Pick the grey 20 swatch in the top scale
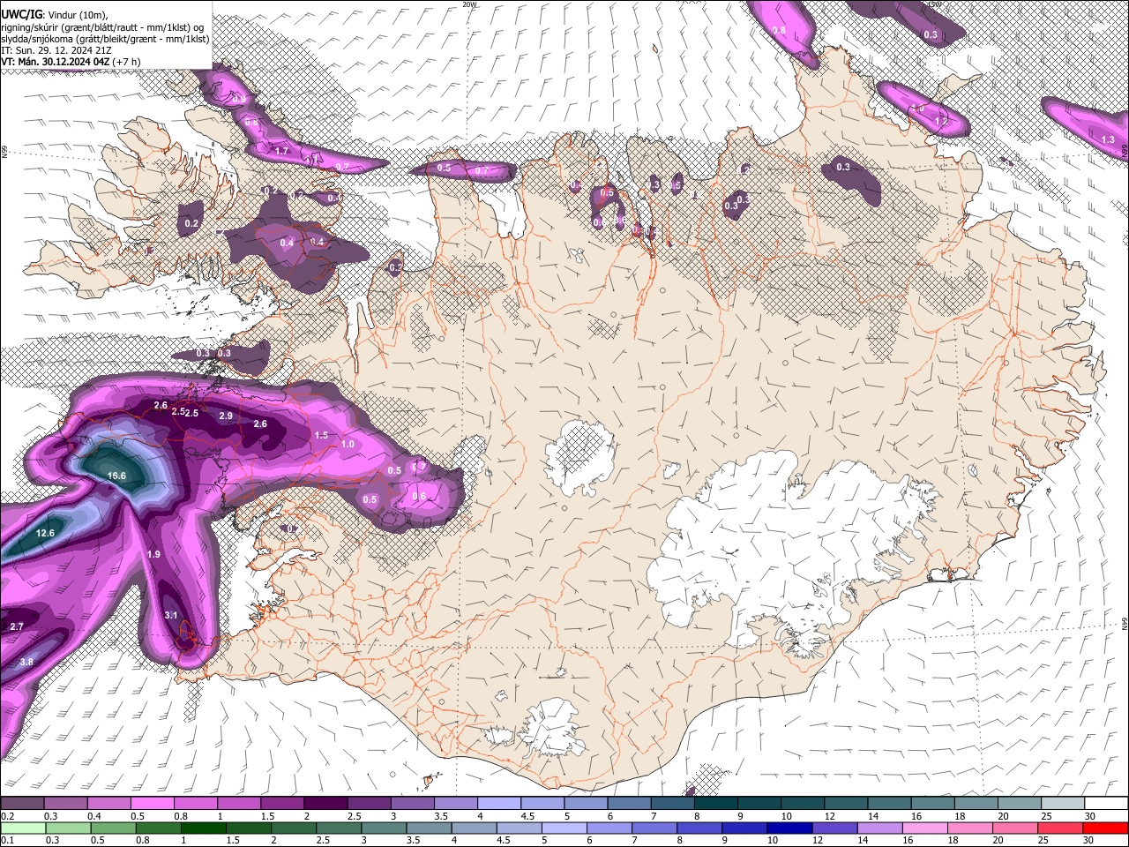This screenshot has width=1129, height=847. [x=1020, y=804]
